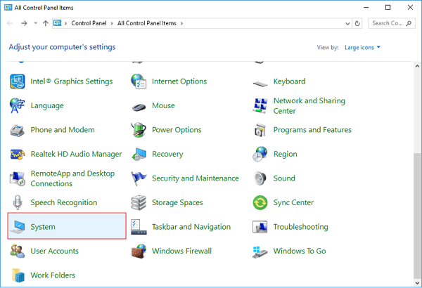Expand chevron before Control Panel breadcrumb
The image size is (422, 288).
tap(65, 23)
